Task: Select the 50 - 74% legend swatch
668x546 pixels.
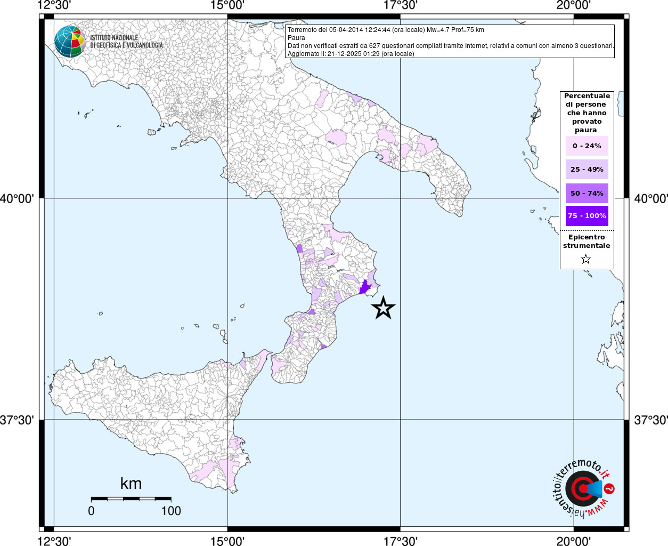Action: 586,193
